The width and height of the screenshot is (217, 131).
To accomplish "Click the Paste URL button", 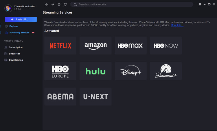I will pyautogui.click(x=21, y=19).
